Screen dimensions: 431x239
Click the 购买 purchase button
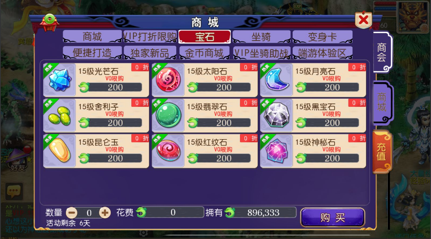pyautogui.click(x=332, y=217)
